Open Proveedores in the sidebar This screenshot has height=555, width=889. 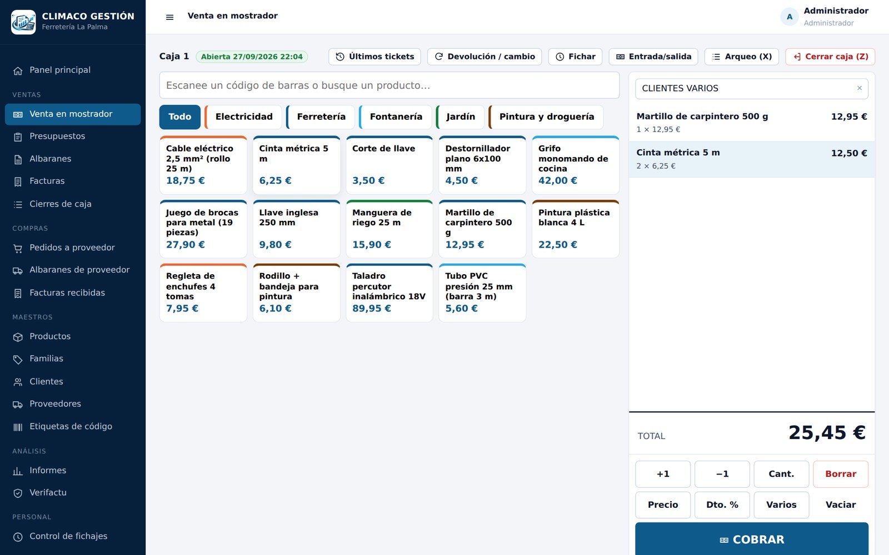(73, 403)
